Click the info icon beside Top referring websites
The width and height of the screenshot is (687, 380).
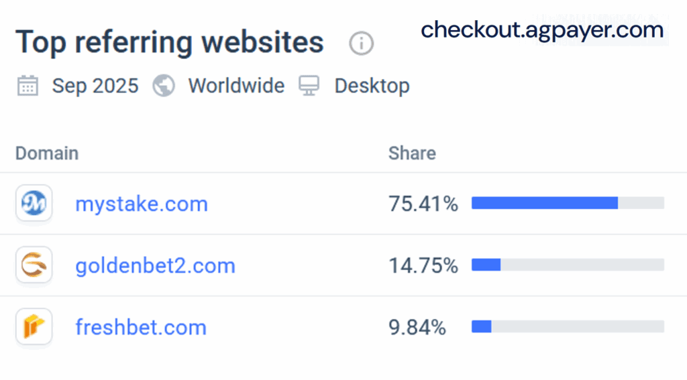tap(362, 44)
